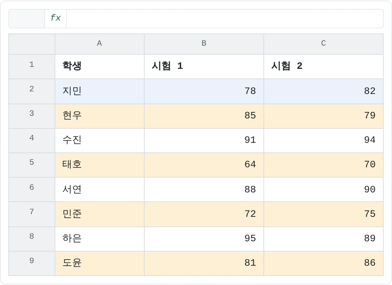392x285 pixels.
Task: Click the cell name box
Action: pos(27,18)
